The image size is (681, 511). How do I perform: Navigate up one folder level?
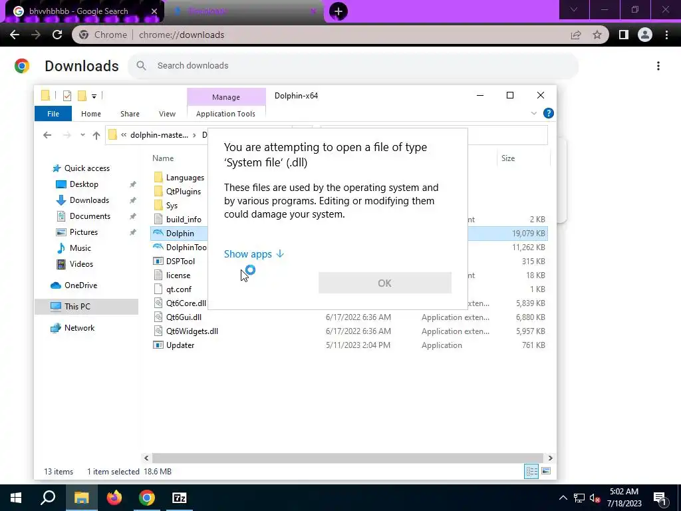pos(96,135)
